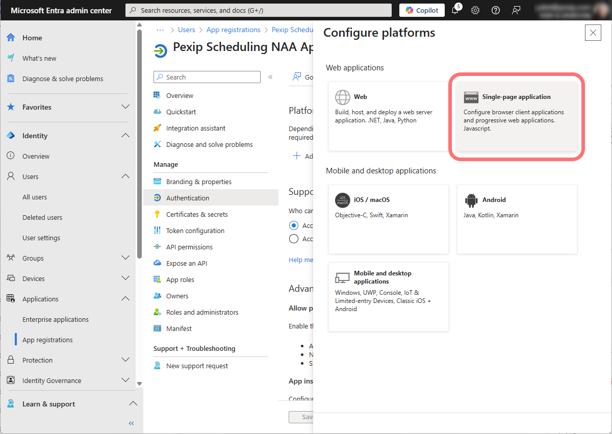The width and height of the screenshot is (612, 434).
Task: Choose Mobile and desktop applications tile
Action: coord(388,296)
